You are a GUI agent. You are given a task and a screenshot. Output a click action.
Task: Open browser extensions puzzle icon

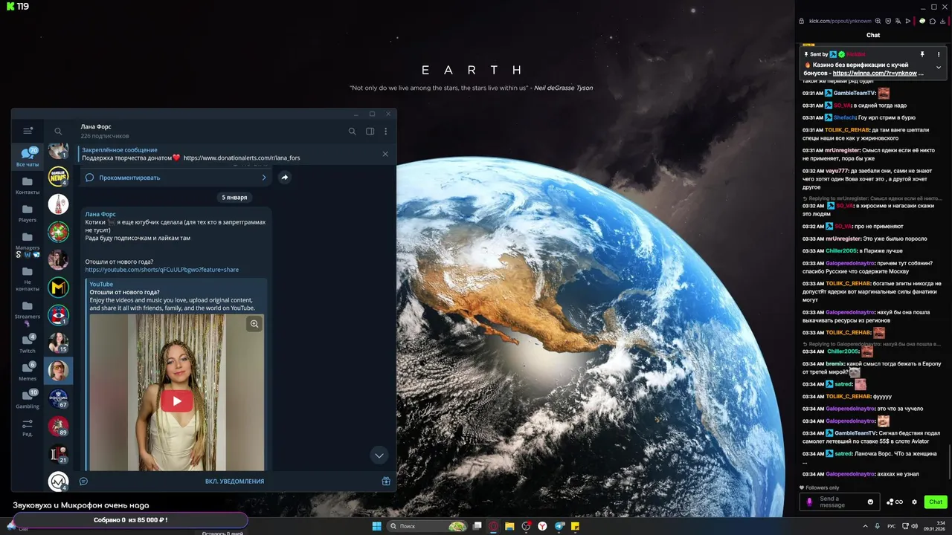933,21
